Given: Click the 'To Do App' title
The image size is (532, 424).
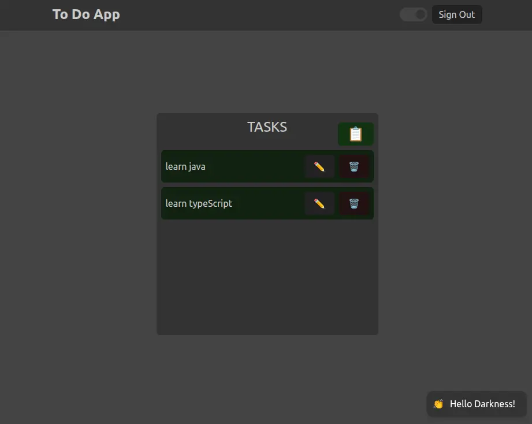Looking at the screenshot, I should [86, 14].
